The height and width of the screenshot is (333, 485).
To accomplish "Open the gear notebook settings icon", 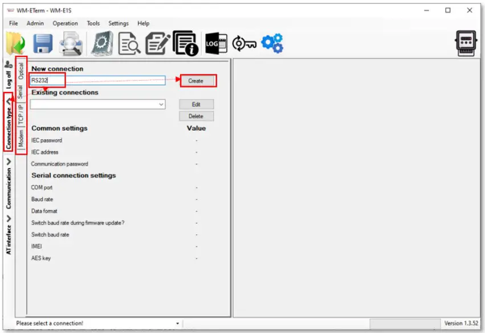I will pyautogui.click(x=103, y=44).
